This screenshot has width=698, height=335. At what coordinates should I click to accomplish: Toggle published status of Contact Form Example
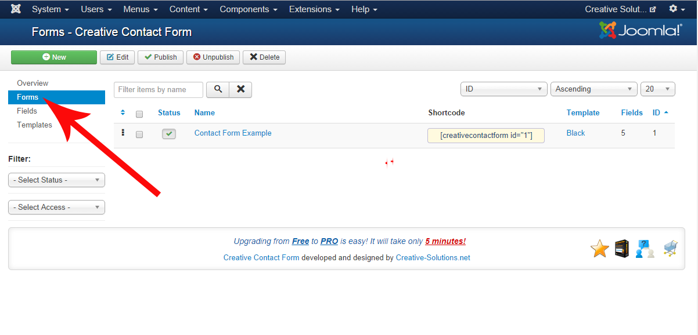pos(169,134)
